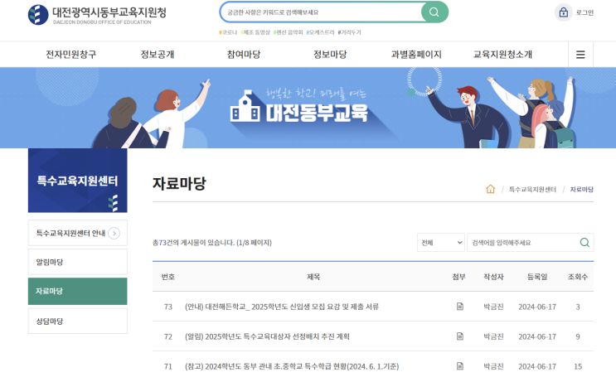616x382 pixels.
Task: Click the #체조 동영상 hashtag link
Action: click(x=255, y=32)
